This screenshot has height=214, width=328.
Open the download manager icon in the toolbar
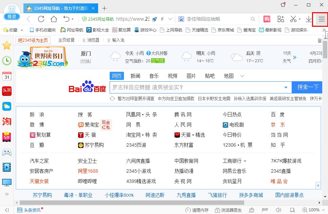click(x=309, y=19)
